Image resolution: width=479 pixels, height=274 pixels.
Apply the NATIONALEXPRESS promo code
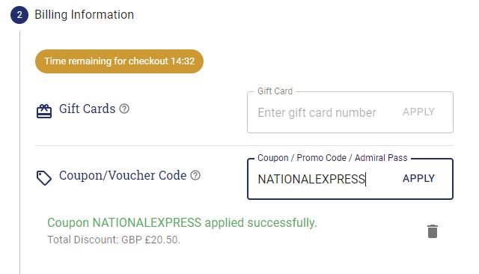[418, 178]
